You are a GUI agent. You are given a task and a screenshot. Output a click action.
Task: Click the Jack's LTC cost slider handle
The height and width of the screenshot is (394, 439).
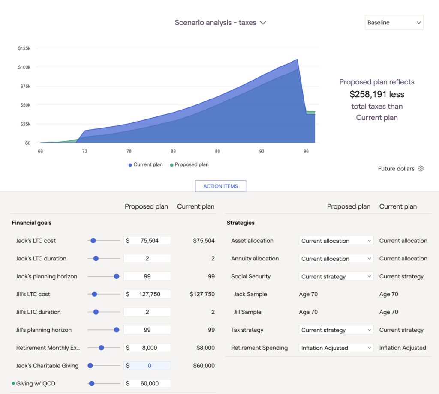[x=93, y=241]
